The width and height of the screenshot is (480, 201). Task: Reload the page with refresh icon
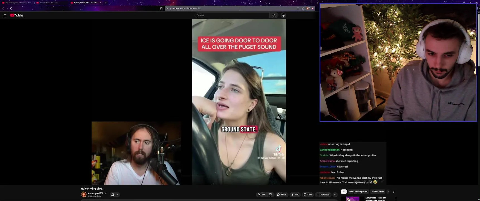11,8
